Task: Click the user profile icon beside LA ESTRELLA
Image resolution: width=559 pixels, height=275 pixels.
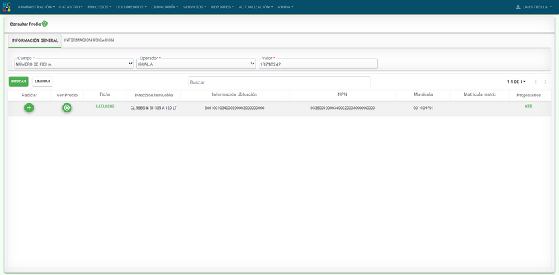Action: [518, 7]
